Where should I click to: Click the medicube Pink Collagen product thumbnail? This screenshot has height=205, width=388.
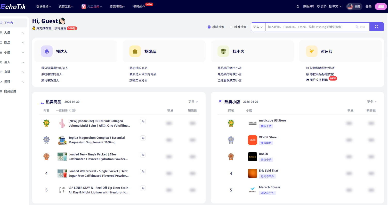pos(62,123)
